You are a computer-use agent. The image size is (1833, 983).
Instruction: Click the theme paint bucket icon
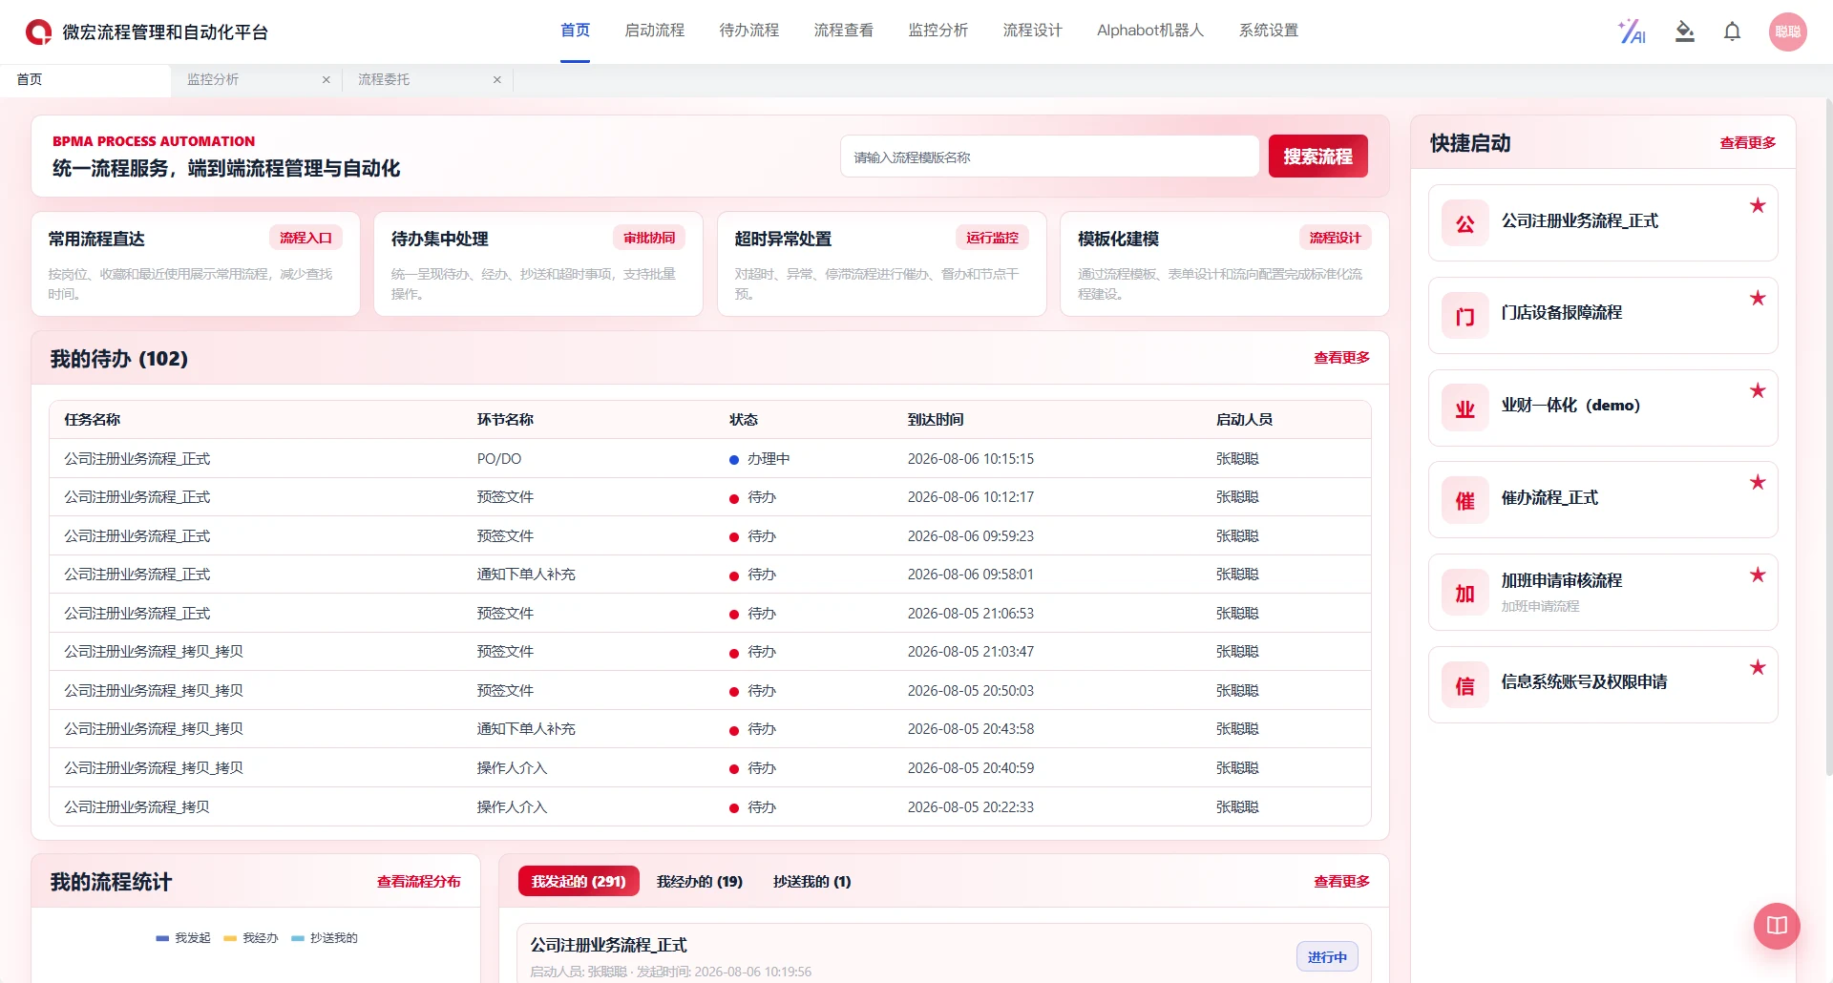pos(1685,31)
